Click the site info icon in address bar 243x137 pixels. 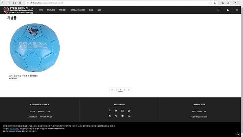pyautogui.click(x=28, y=3)
